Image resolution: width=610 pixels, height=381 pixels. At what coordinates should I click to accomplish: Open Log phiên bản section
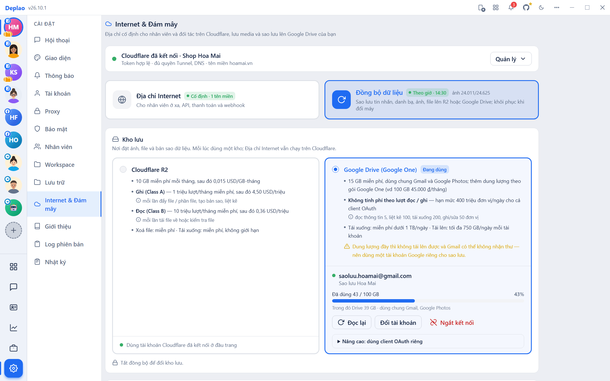point(64,244)
